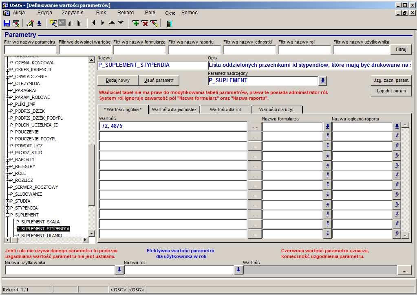Open value list for Parametr nadrzędny
The width and height of the screenshot is (417, 295).
[322, 81]
